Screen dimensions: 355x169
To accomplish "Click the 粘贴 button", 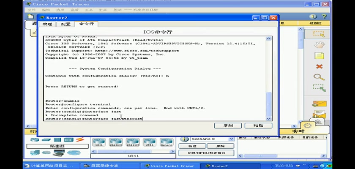I will click(258, 125).
